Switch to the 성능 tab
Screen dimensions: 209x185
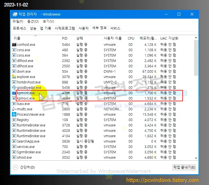point(33,28)
